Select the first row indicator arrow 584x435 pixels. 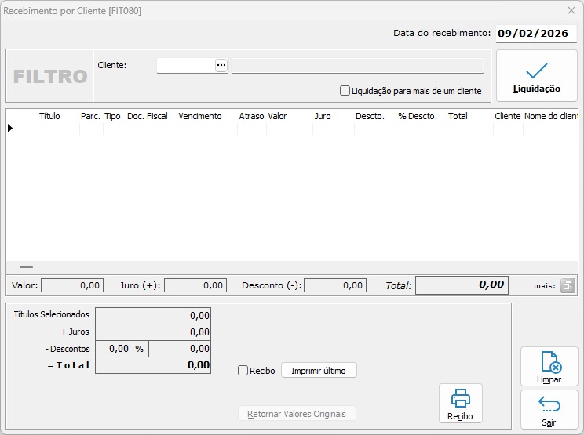pyautogui.click(x=10, y=128)
